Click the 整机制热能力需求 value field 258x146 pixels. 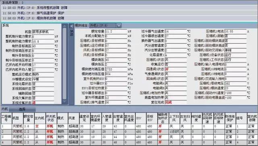[43, 41]
